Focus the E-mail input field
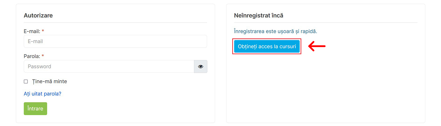Image resolution: width=441 pixels, height=126 pixels. (115, 41)
